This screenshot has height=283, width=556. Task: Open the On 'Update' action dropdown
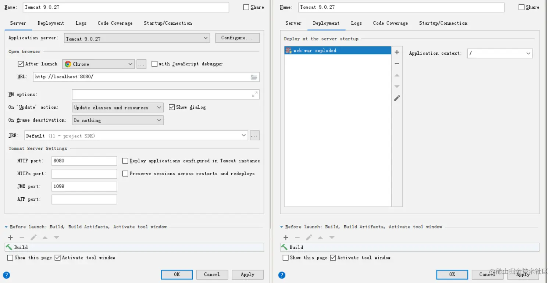point(118,107)
